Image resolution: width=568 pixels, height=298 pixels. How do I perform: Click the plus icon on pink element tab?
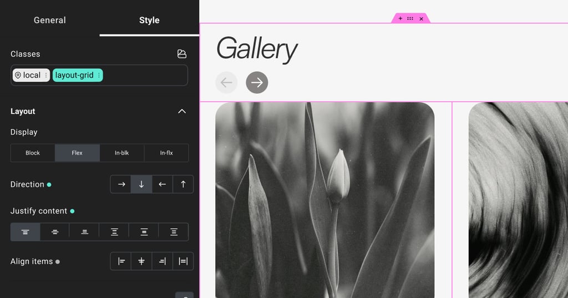click(x=400, y=18)
